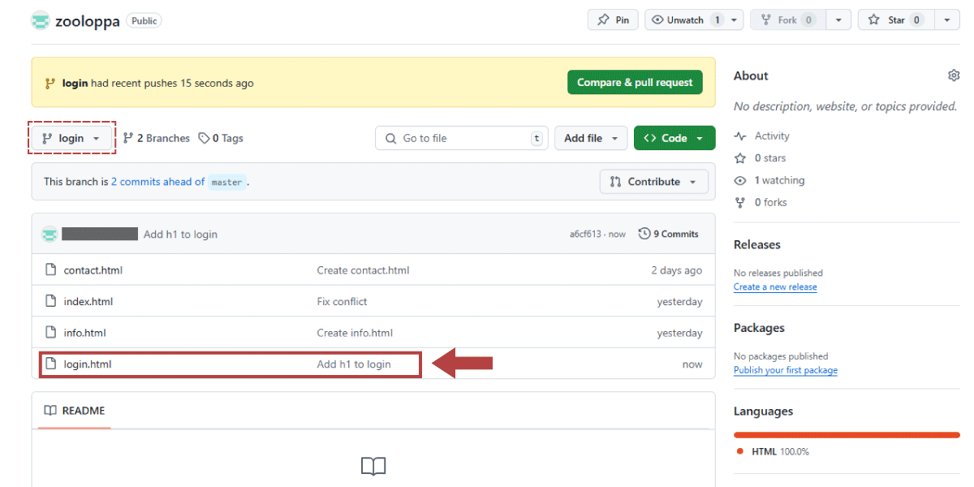Image resolution: width=974 pixels, height=487 pixels.
Task: Click the book icon in the README tab
Action: [50, 411]
